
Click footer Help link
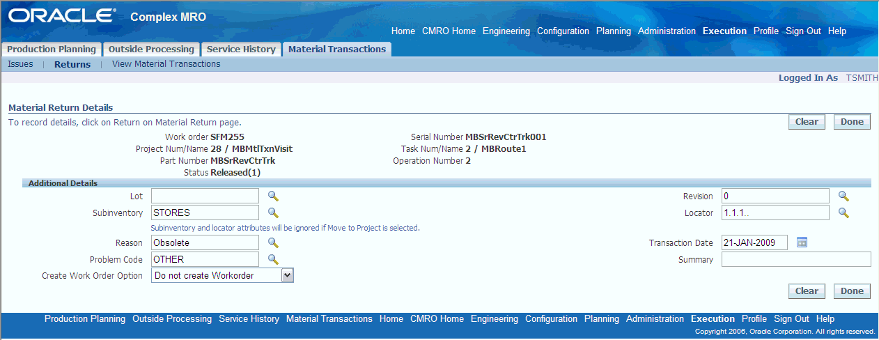tap(825, 319)
